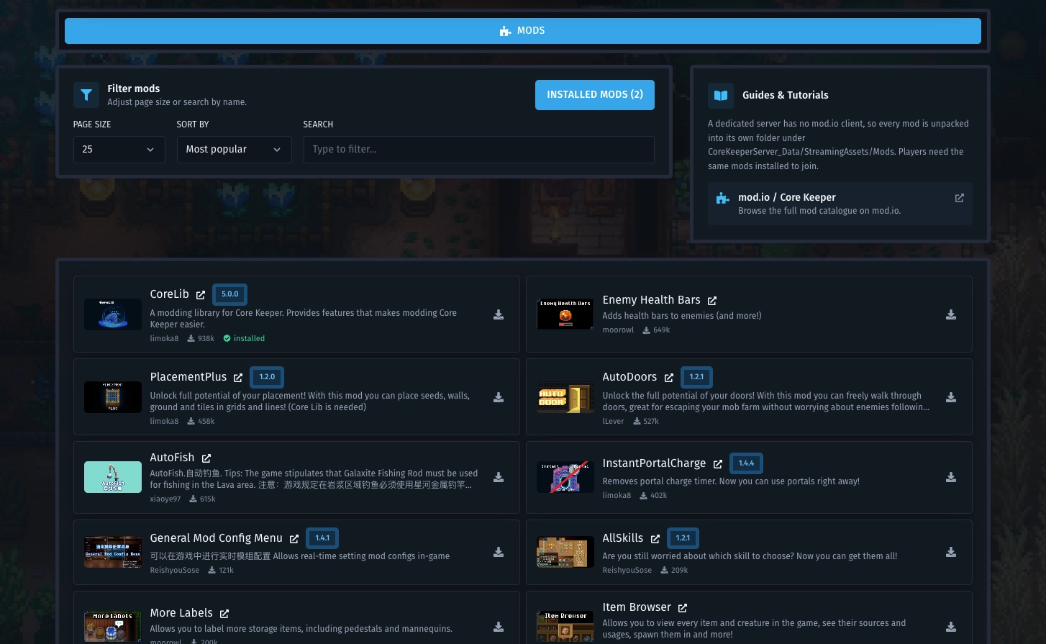Image resolution: width=1046 pixels, height=644 pixels.
Task: Install the AutoFish mod via download icon
Action: [x=498, y=477]
